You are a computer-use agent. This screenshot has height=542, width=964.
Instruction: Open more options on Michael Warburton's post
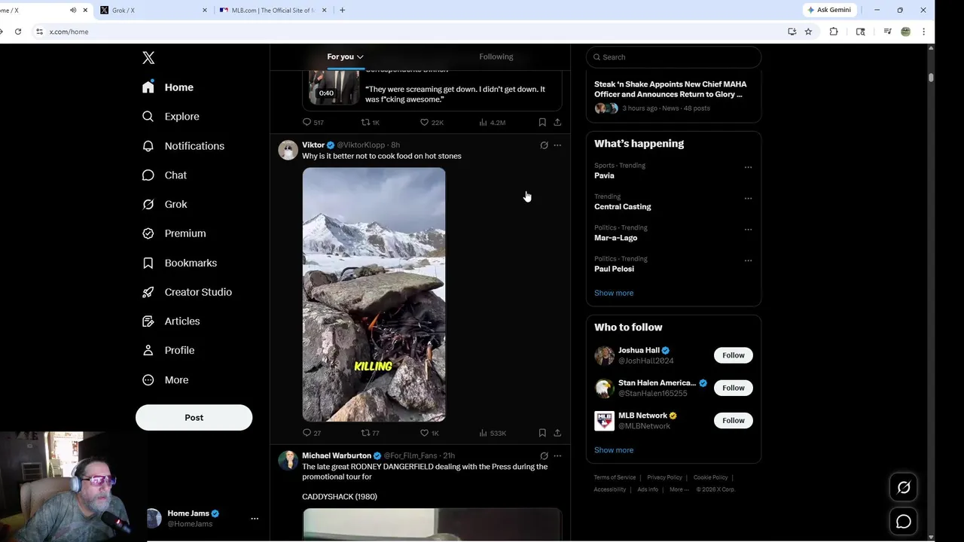(x=557, y=456)
